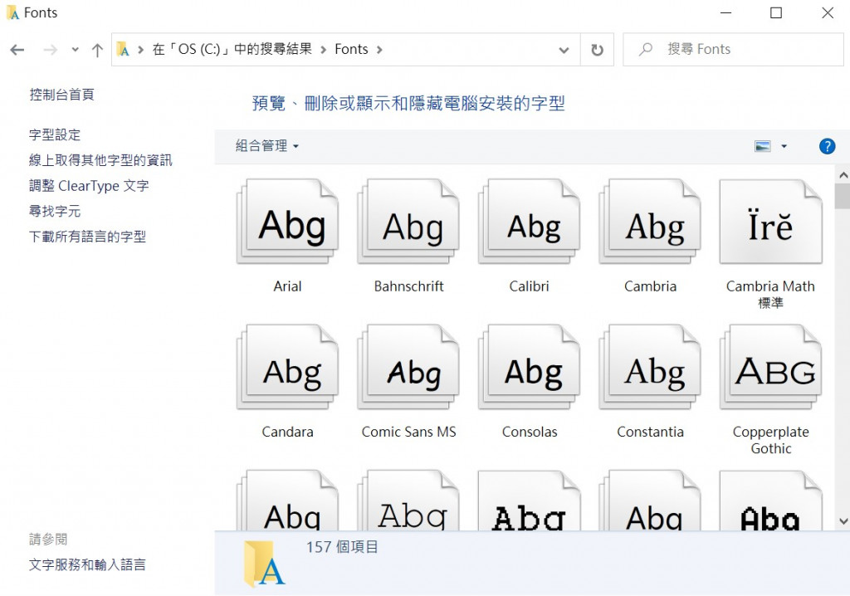
Task: Open the 組合管理 organize menu
Action: [266, 146]
